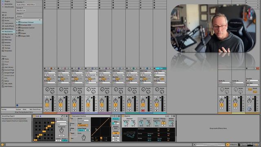Image resolution: width=261 pixels, height=147 pixels.
Task: Select the Press row in Expression Control
Action: [73, 123]
